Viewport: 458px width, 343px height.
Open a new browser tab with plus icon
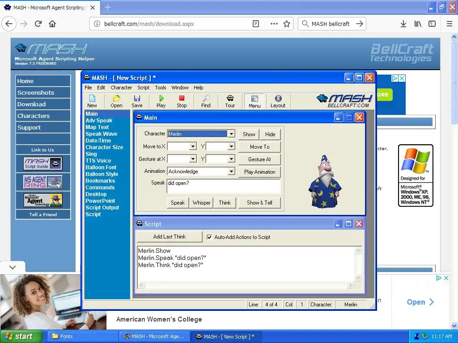click(x=108, y=7)
